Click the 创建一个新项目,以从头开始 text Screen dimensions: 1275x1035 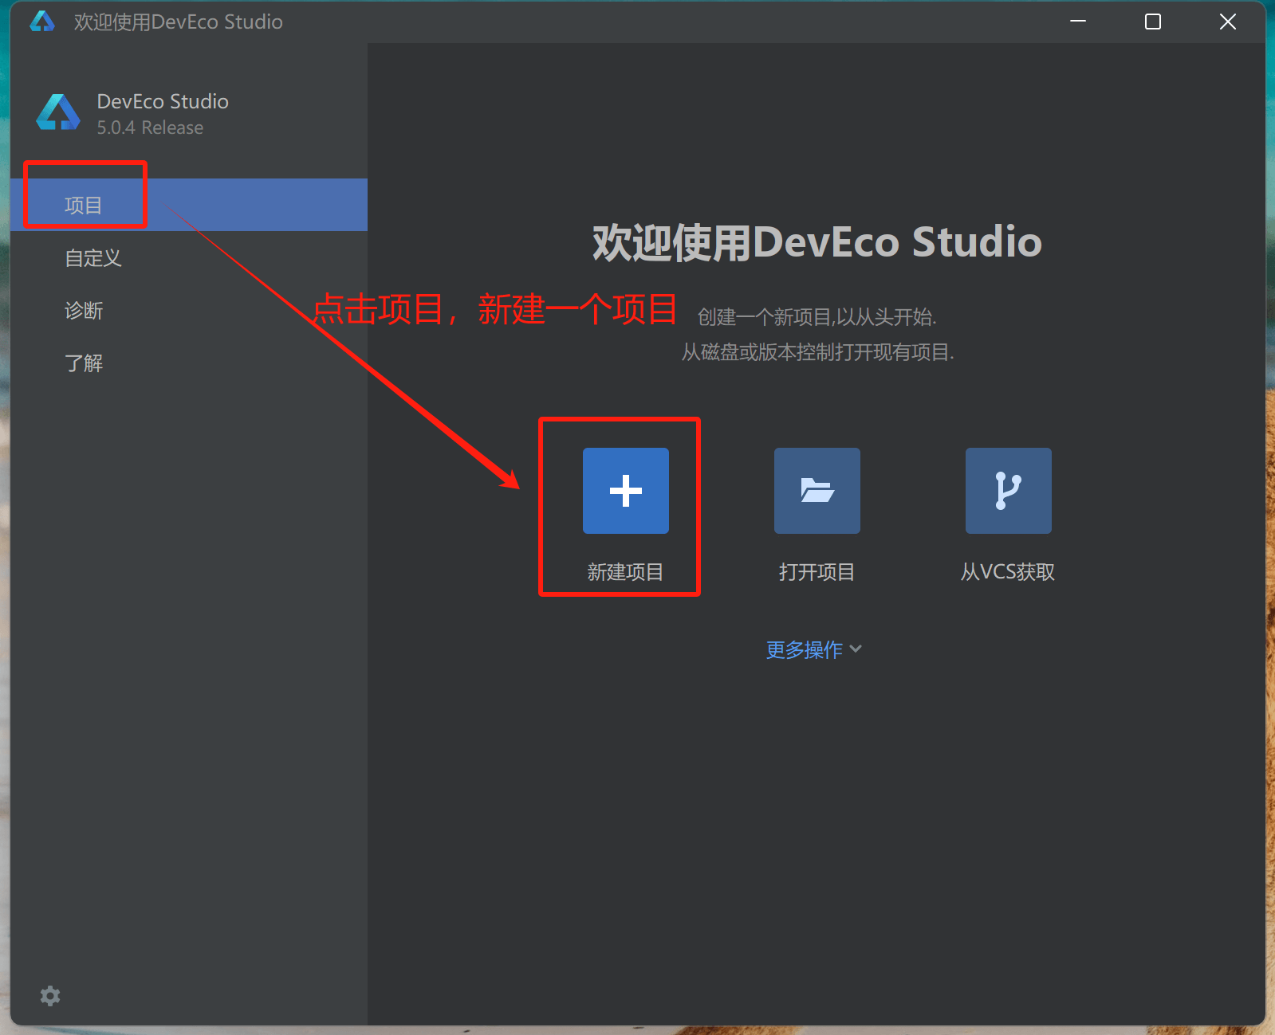click(817, 317)
